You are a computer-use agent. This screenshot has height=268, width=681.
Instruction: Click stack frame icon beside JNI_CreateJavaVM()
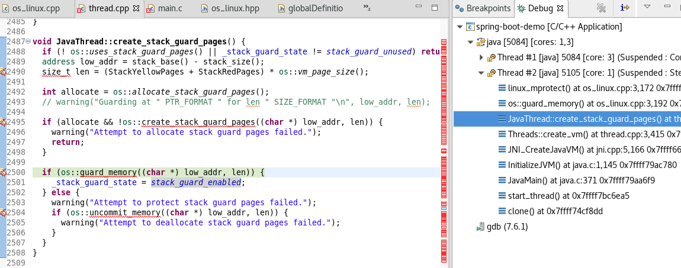(x=502, y=149)
